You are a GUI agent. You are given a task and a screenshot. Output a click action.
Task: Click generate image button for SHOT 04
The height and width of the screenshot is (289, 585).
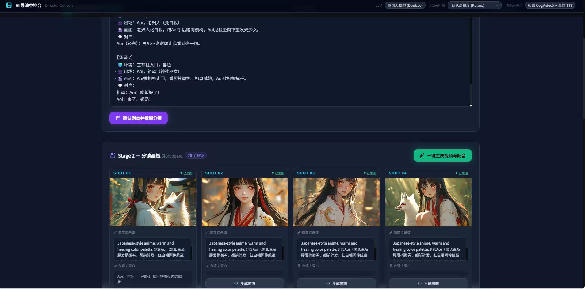point(428,283)
